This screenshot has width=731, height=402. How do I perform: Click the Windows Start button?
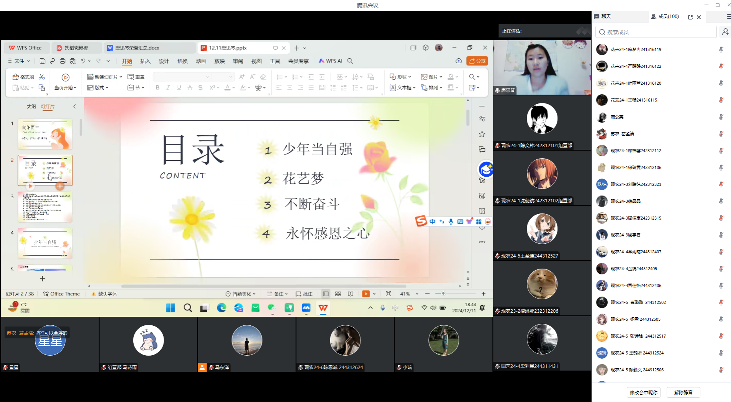click(x=170, y=308)
